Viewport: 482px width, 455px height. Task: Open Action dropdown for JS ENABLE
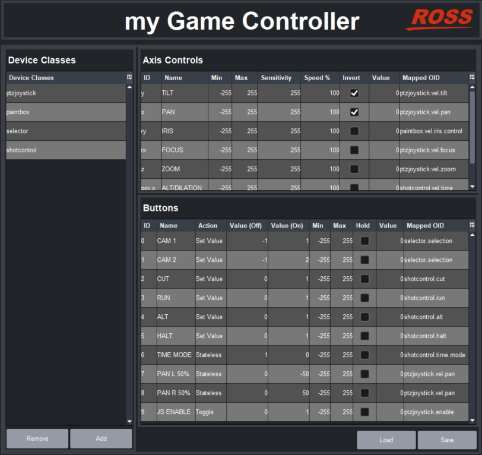[211, 412]
